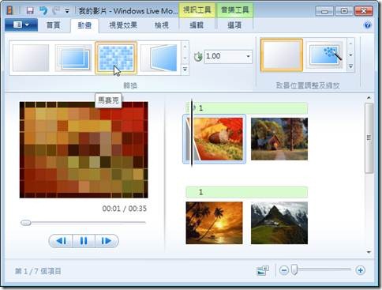Viewport: 382px width, 290px height.
Task: Apply the automatic pan and zoom effect
Action: coord(324,55)
